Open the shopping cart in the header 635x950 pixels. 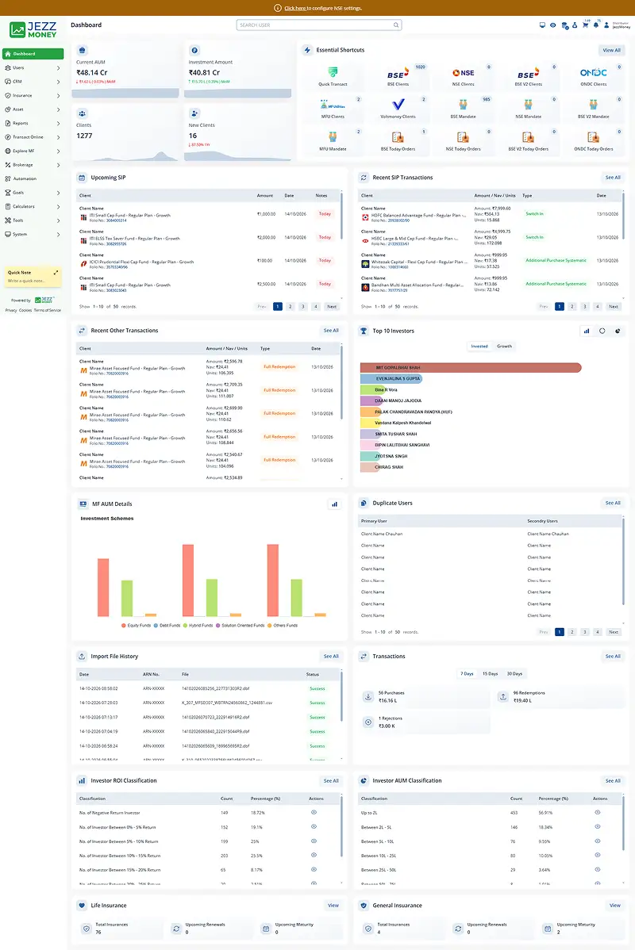[585, 25]
